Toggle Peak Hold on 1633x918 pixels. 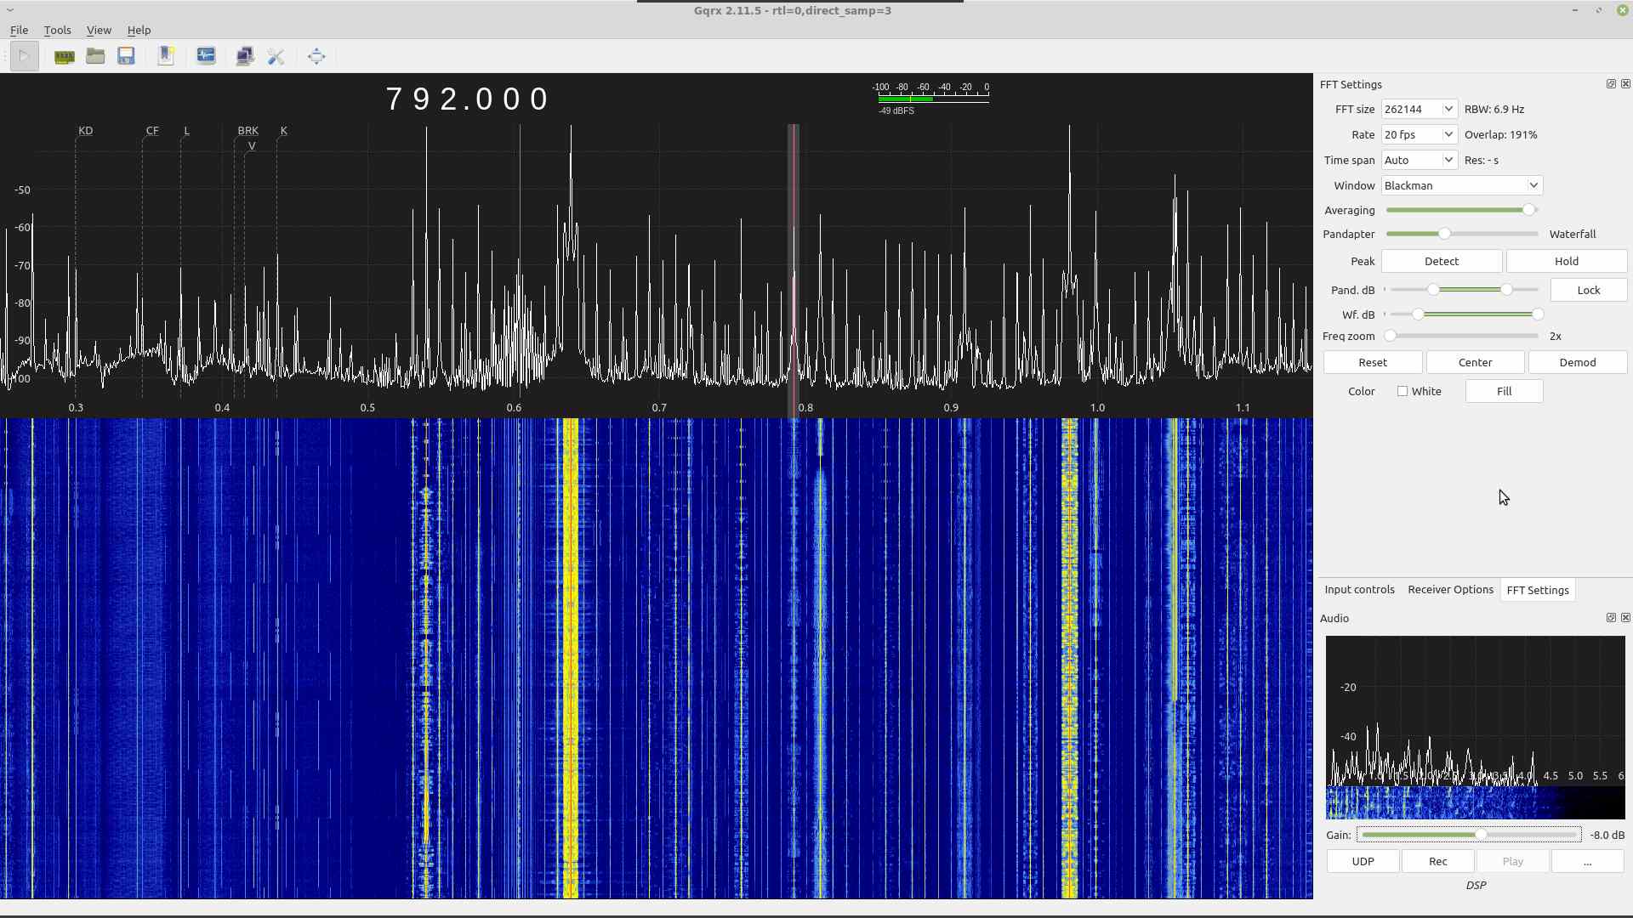[1566, 262]
